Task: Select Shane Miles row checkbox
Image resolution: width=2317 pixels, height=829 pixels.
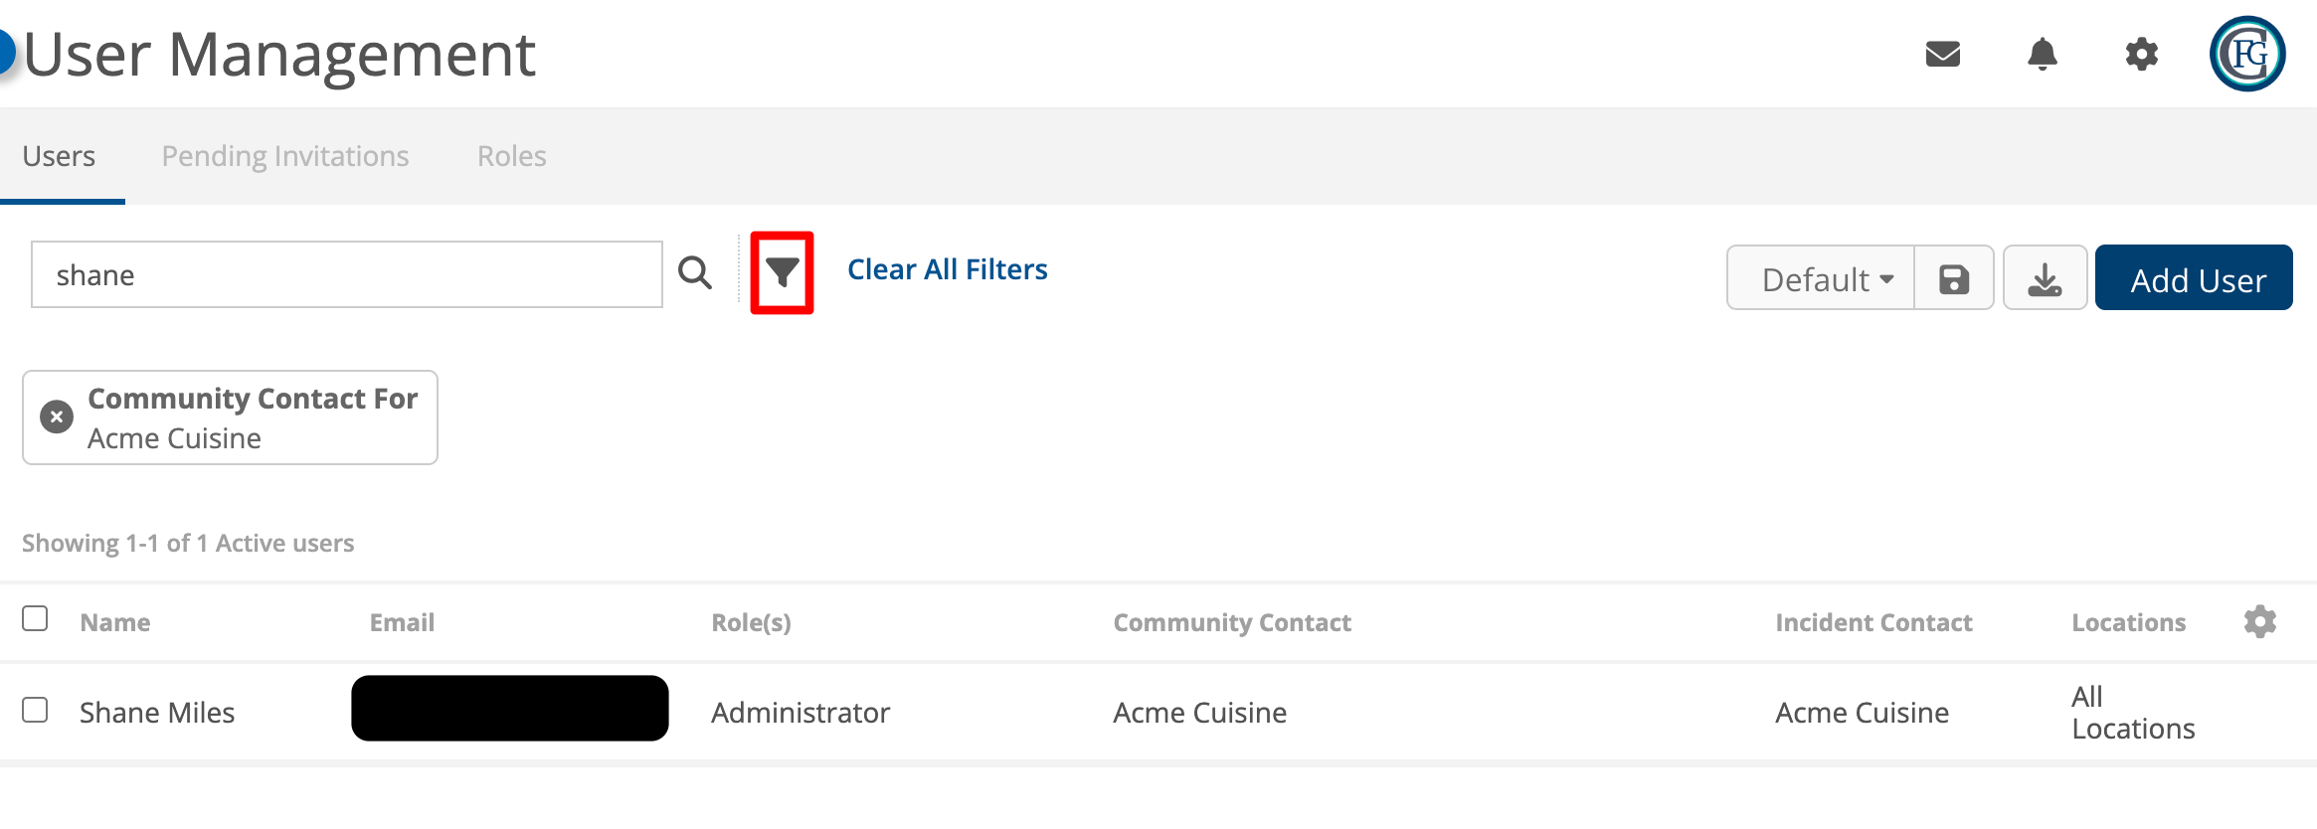Action: click(x=35, y=710)
